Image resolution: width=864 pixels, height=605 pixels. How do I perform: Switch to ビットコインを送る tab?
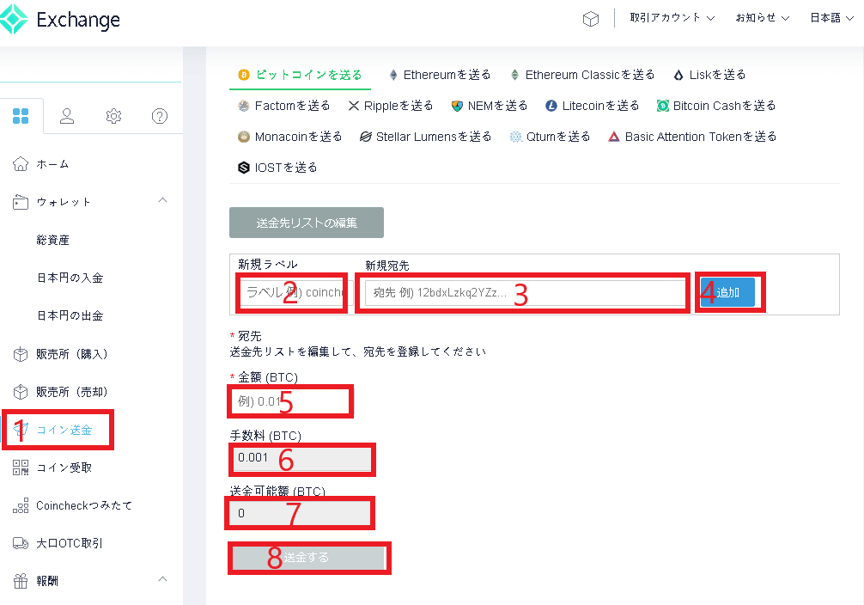point(301,75)
